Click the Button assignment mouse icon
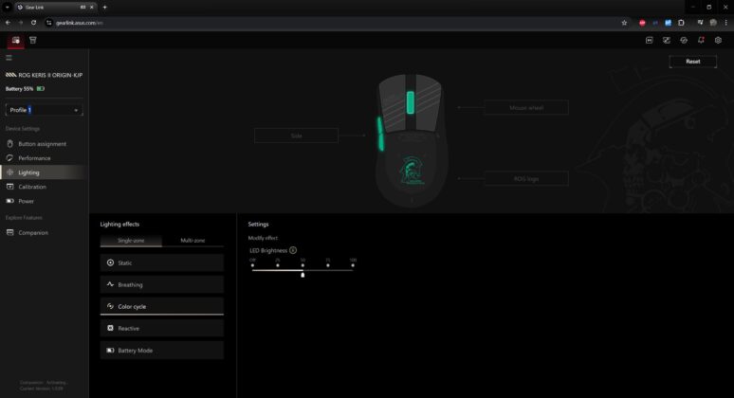The image size is (734, 398). (9, 144)
